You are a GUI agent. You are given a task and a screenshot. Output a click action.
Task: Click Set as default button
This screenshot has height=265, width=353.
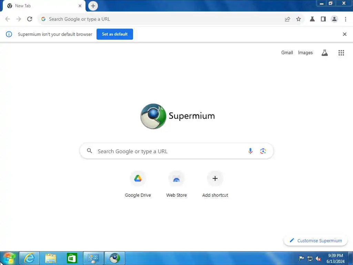point(115,34)
